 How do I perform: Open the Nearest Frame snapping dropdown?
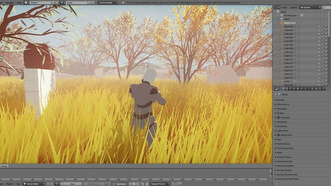pos(160,184)
